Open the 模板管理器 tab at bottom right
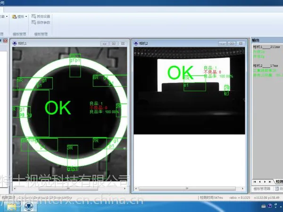 click(262, 189)
